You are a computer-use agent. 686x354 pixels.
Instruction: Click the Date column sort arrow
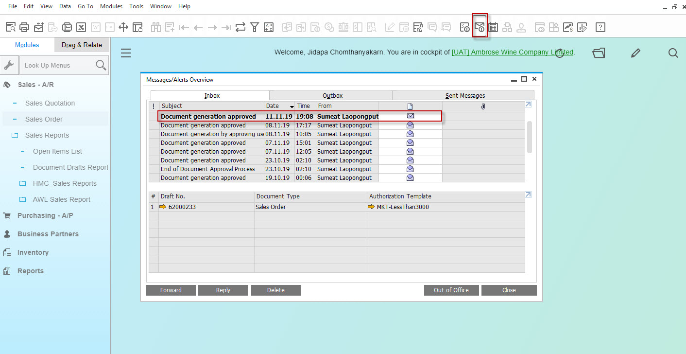292,106
